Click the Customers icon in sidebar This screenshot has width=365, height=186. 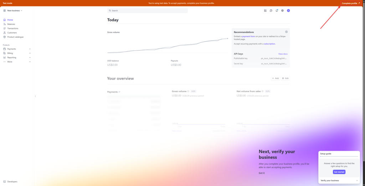click(x=4, y=33)
